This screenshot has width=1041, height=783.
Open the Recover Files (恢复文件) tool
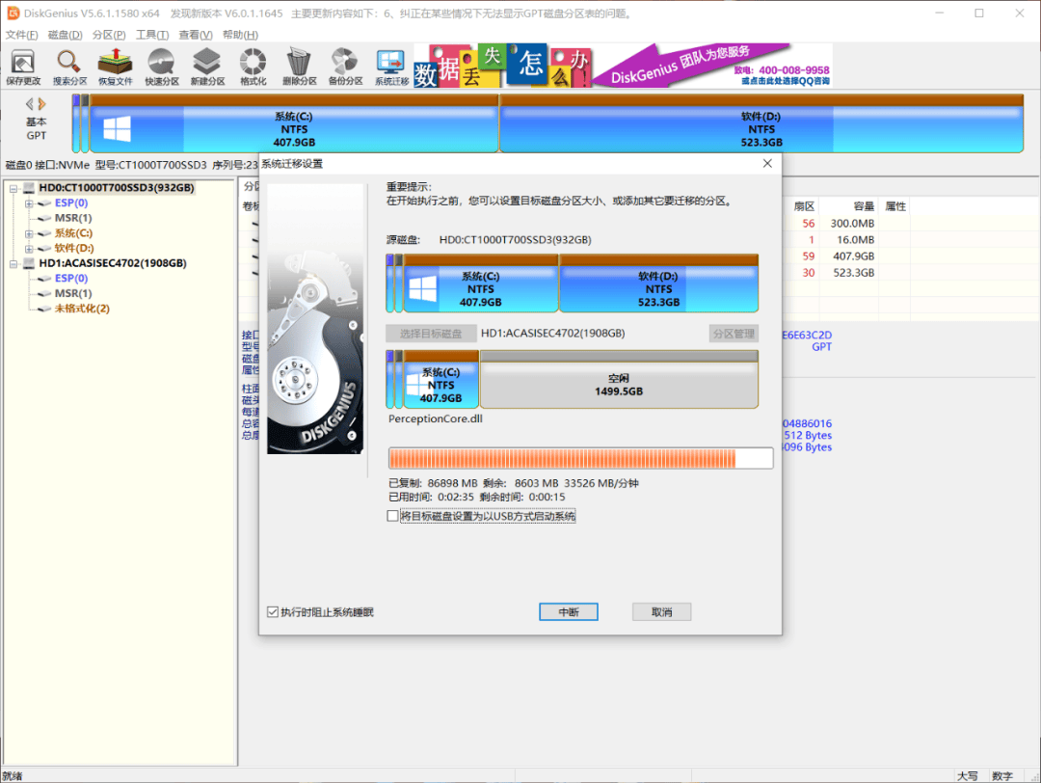click(x=115, y=67)
